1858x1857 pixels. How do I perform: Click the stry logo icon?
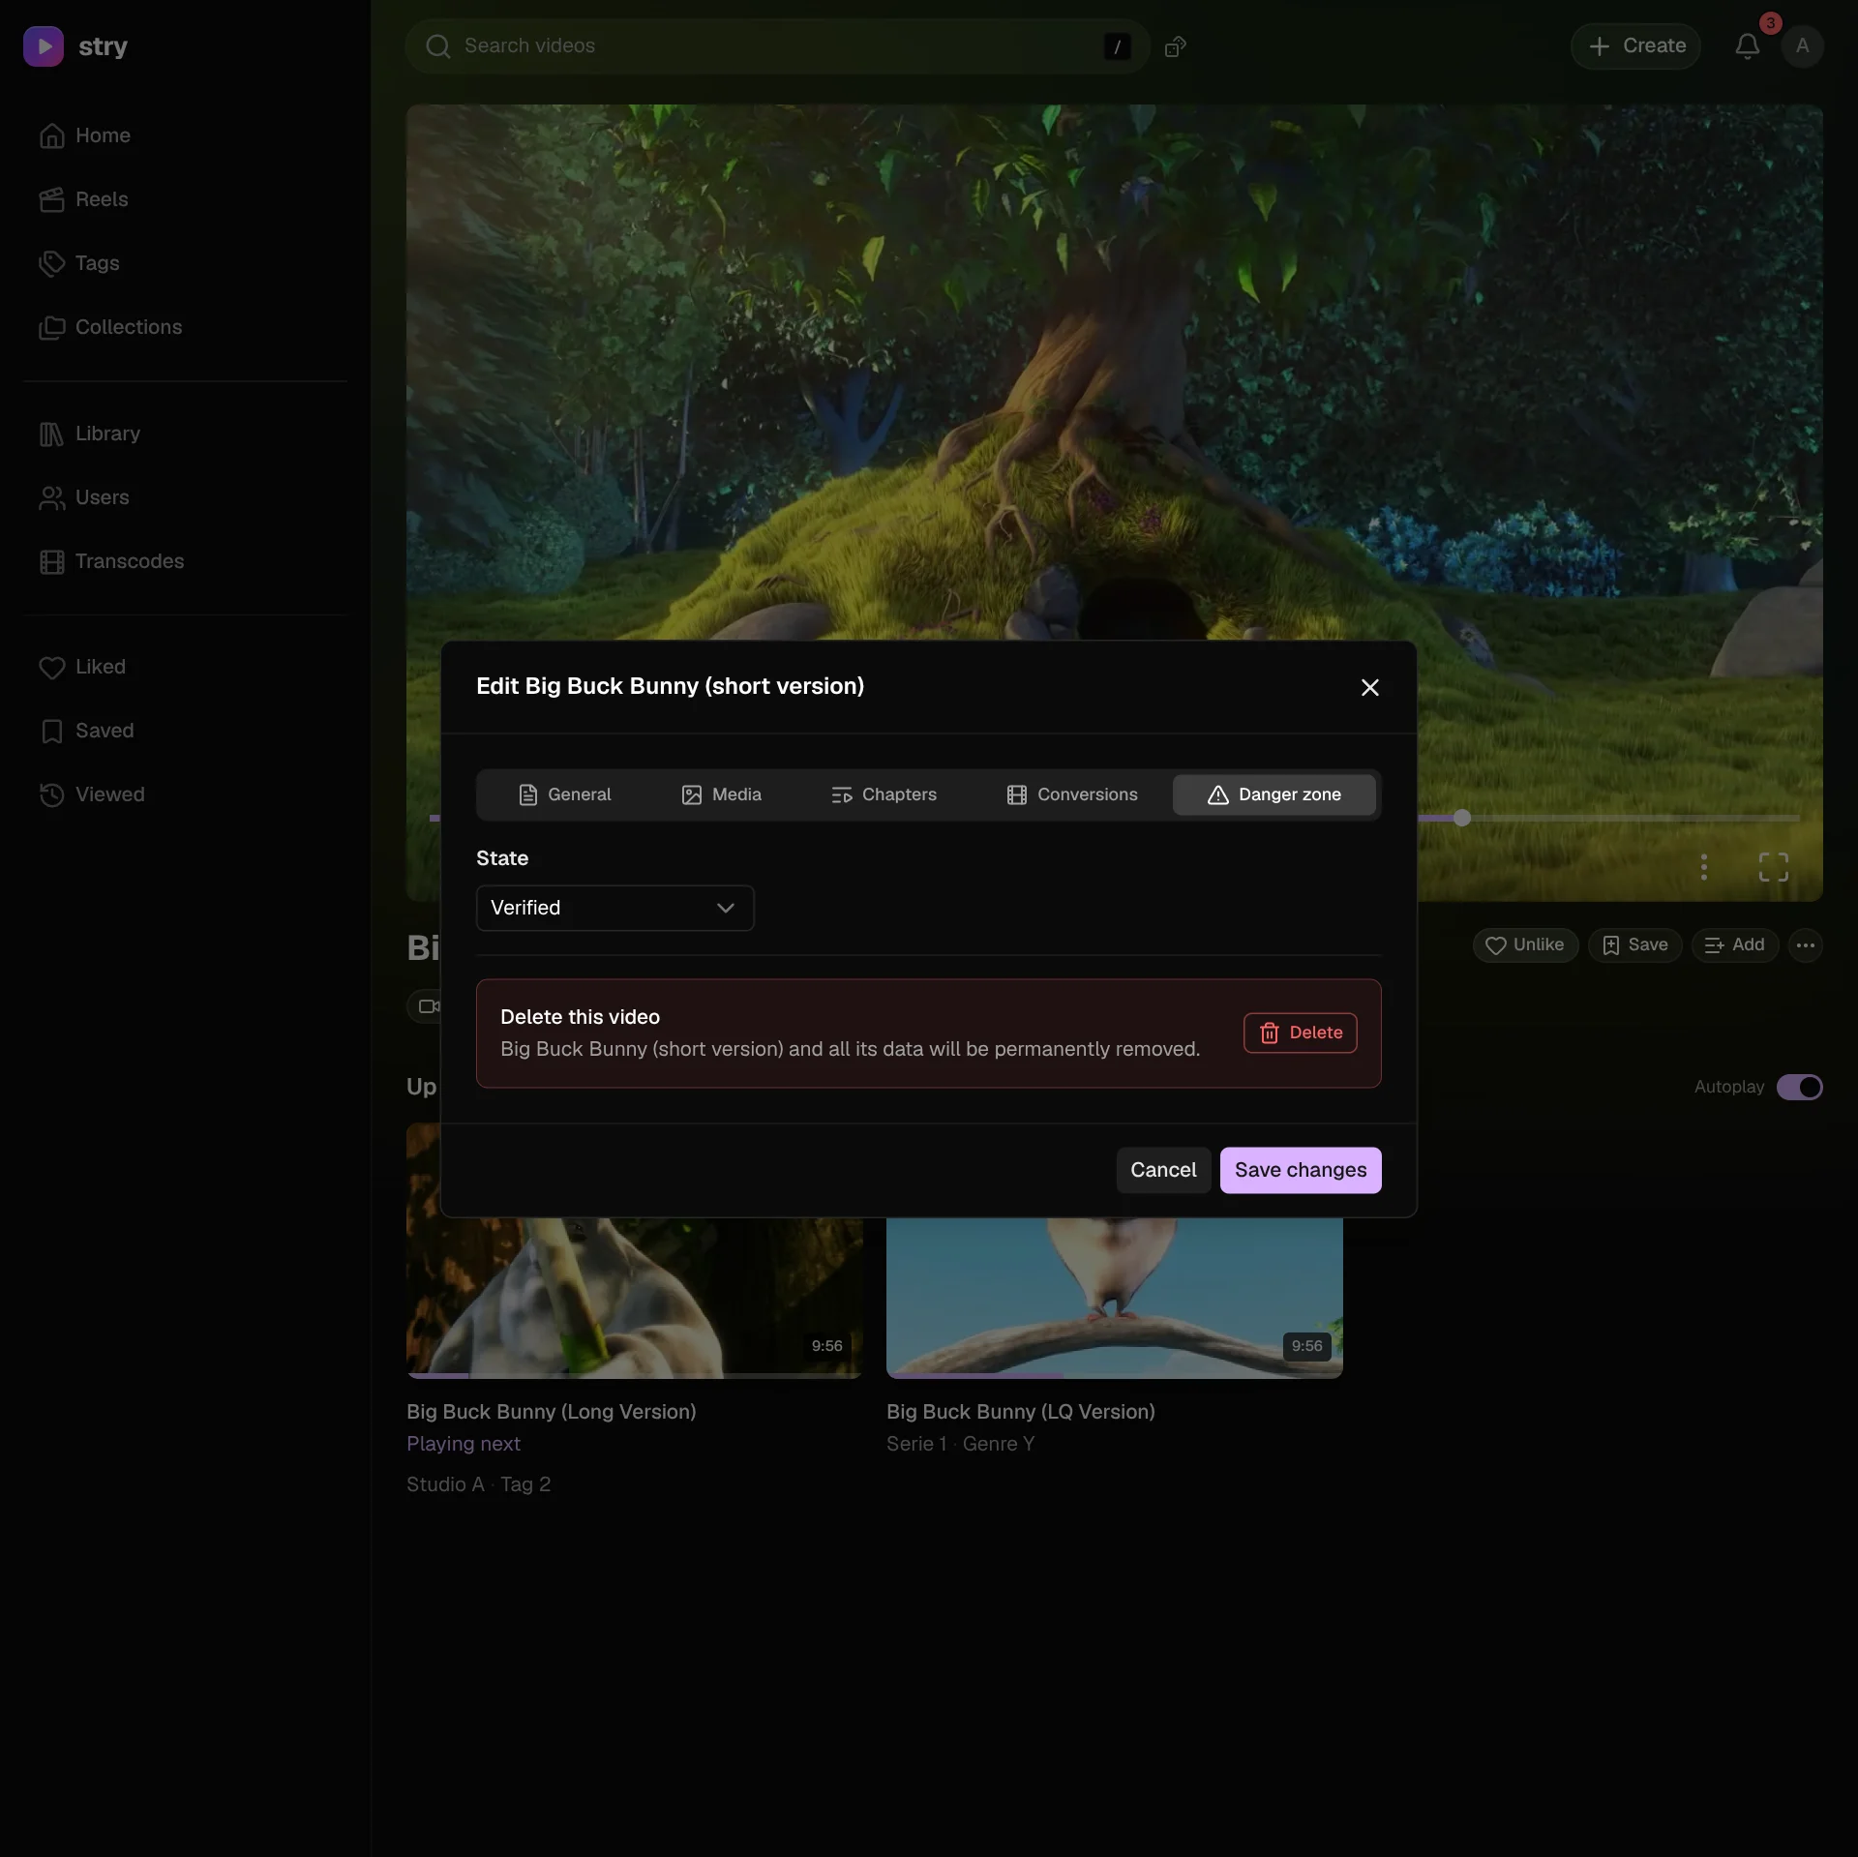point(44,46)
